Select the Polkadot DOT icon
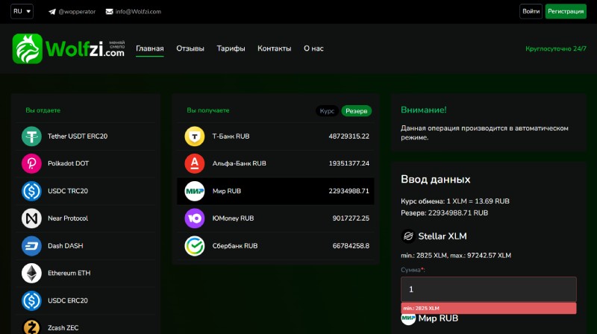The height and width of the screenshot is (334, 597). coord(32,163)
